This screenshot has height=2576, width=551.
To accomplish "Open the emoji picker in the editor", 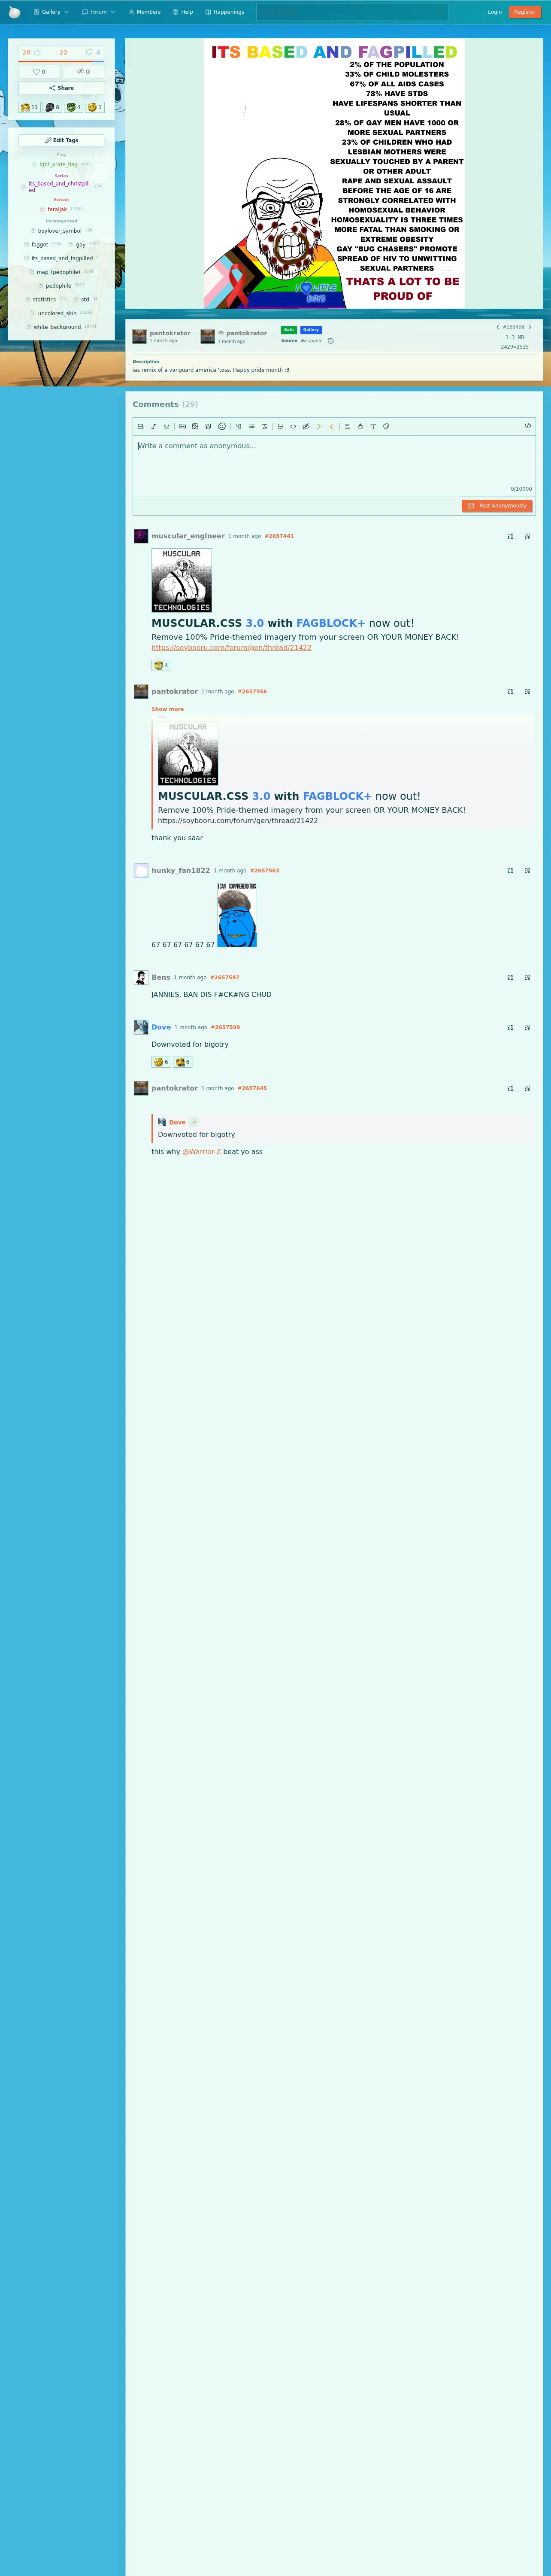I will [x=222, y=426].
